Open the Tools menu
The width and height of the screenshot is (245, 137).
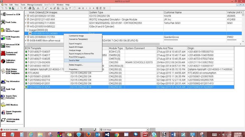(23, 5)
